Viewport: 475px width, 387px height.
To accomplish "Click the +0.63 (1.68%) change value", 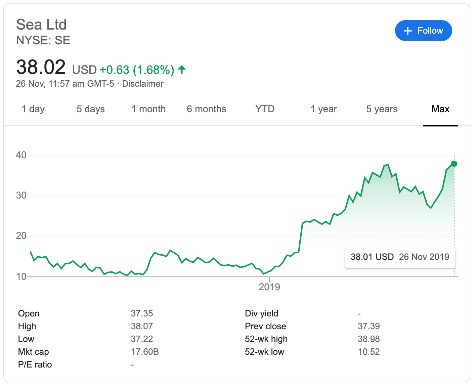I will click(x=137, y=70).
